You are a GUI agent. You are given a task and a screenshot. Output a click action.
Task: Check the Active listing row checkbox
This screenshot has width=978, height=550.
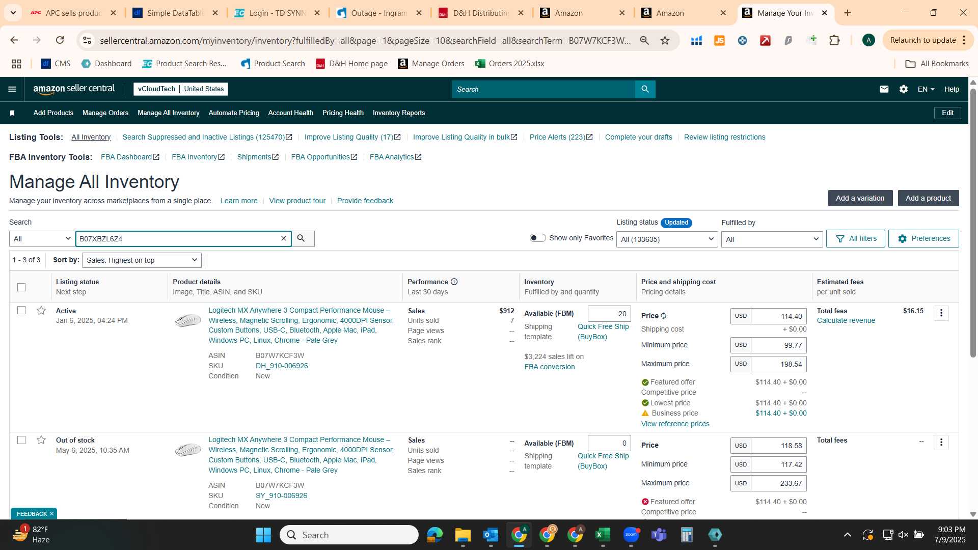tap(21, 311)
